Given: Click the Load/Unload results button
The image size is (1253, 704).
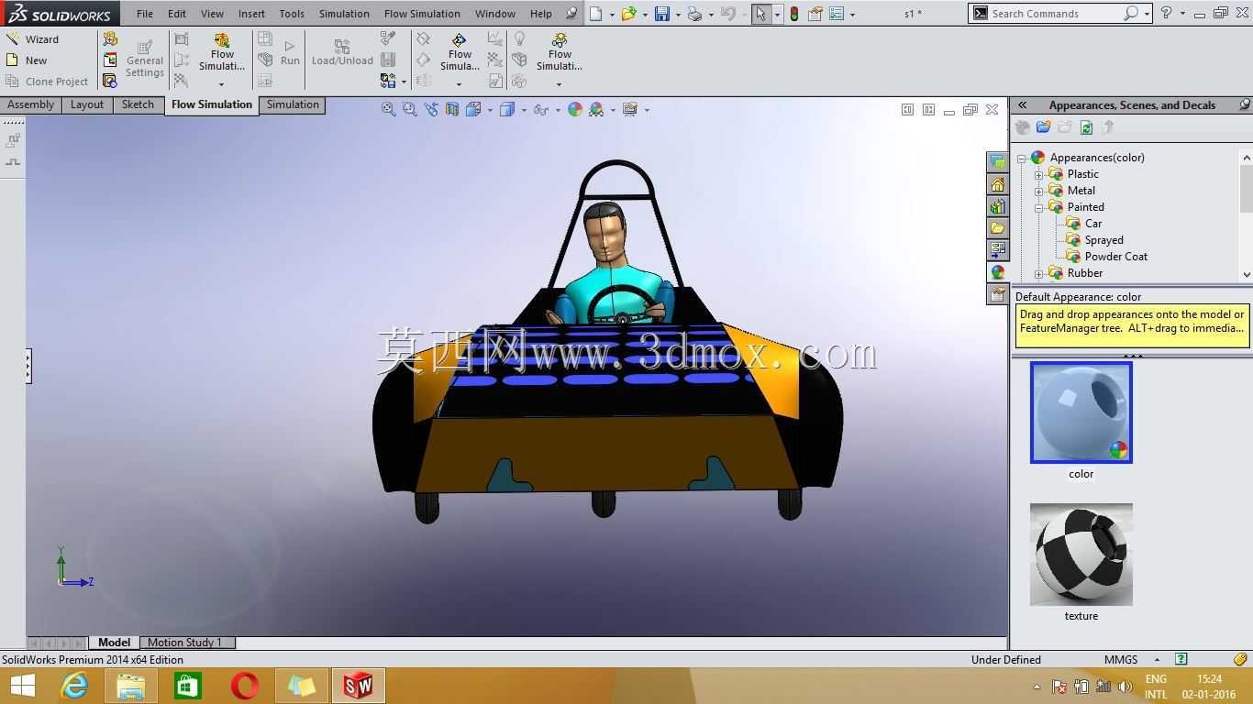Looking at the screenshot, I should (x=342, y=52).
